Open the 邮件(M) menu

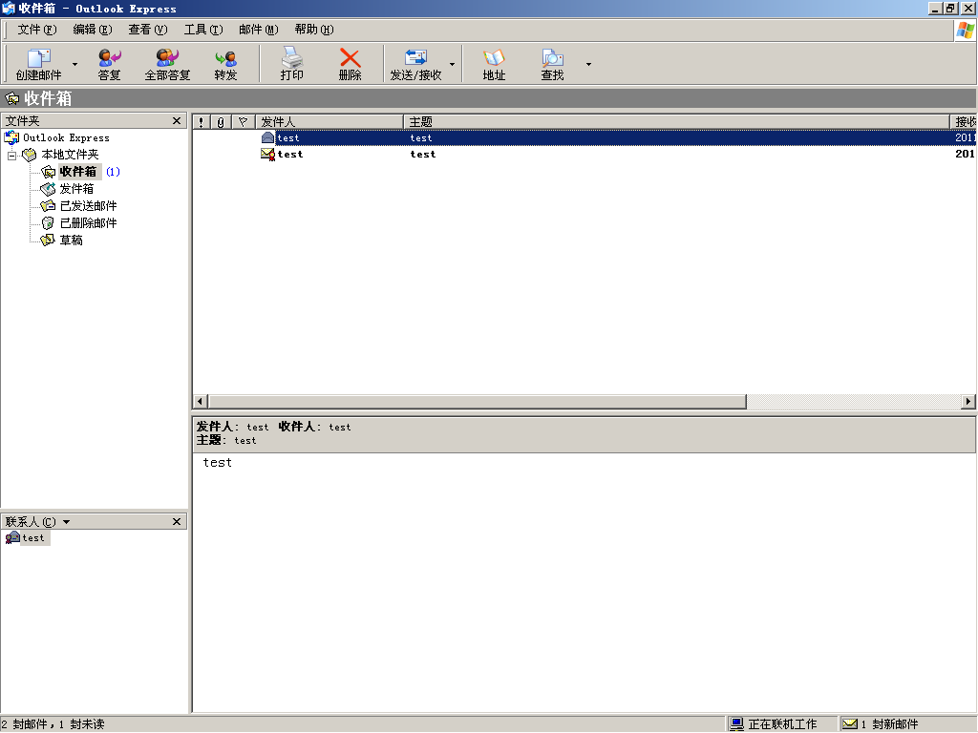click(x=258, y=30)
